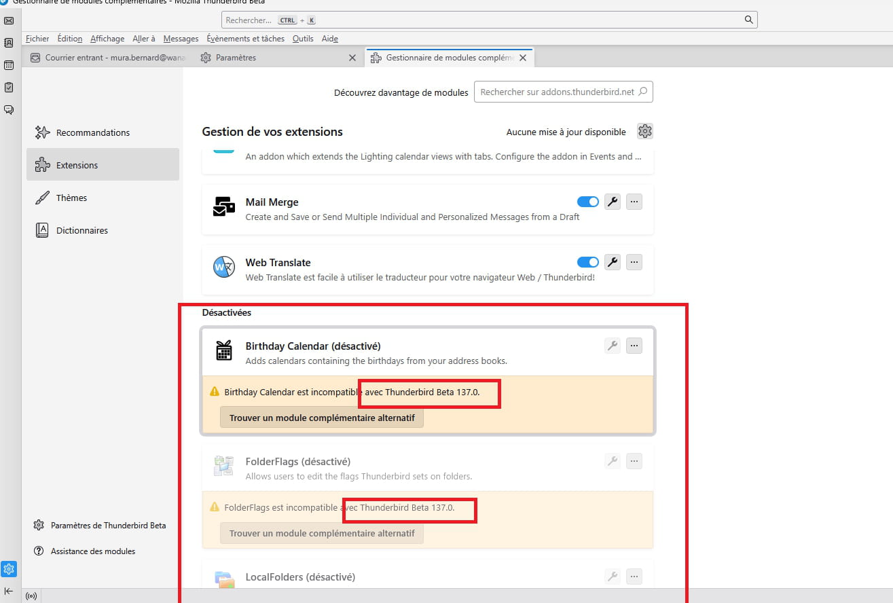
Task: Open Birthday Calendar more options menu
Action: [634, 346]
